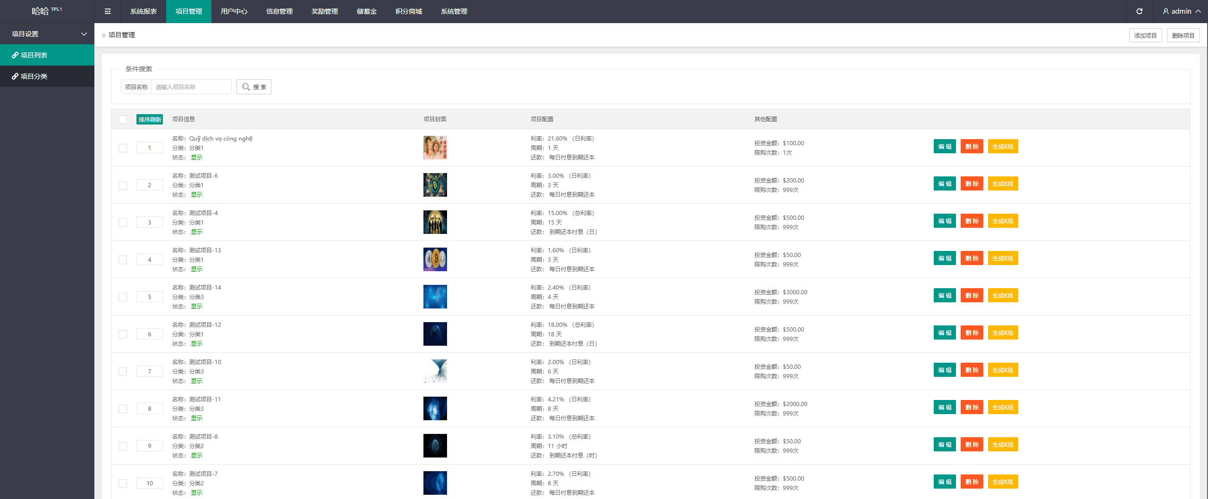
Task: Focus the 项目名称 search input field
Action: pyautogui.click(x=191, y=87)
